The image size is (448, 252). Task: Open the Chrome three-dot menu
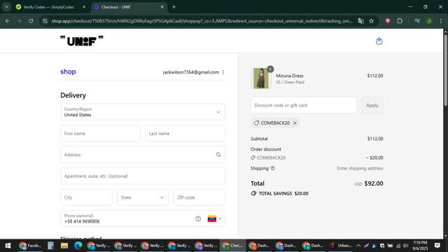(440, 21)
